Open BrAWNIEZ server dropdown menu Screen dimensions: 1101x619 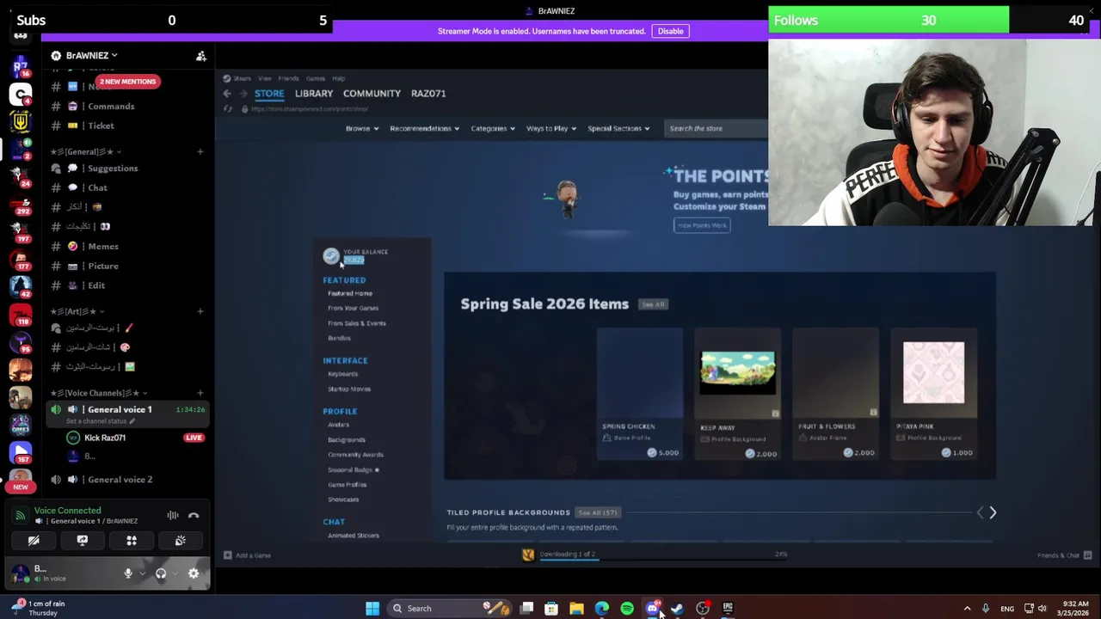point(91,56)
